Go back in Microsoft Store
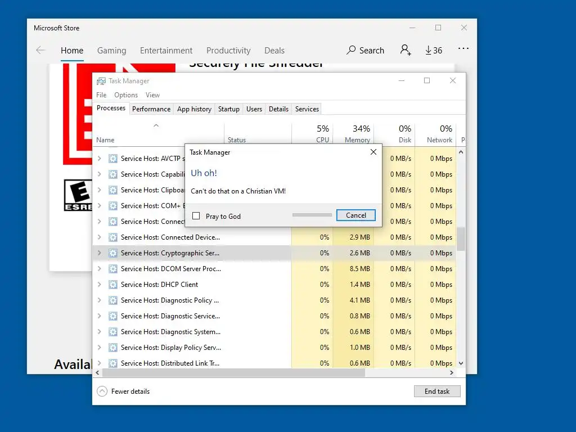The height and width of the screenshot is (432, 576). click(x=40, y=50)
